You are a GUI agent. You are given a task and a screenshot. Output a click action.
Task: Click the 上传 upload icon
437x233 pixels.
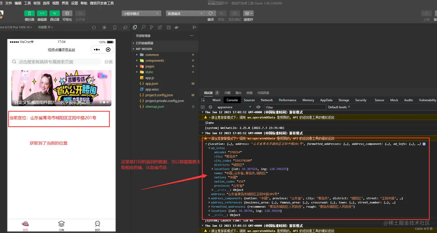click(426, 13)
